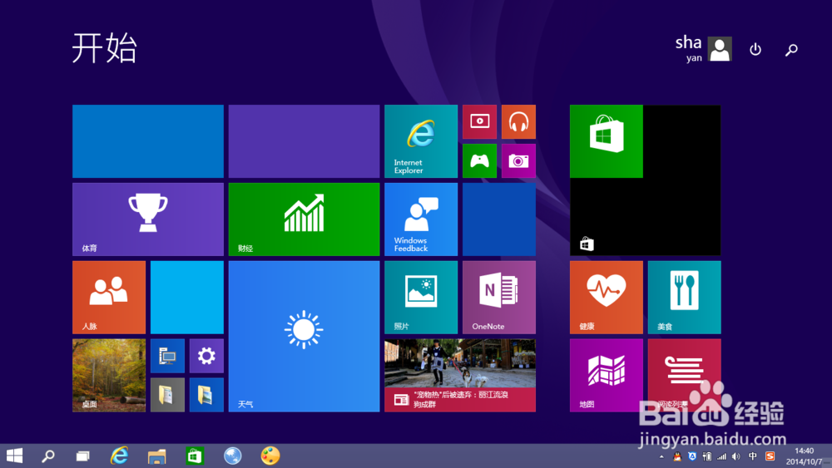Launch the paint palette app on taskbar
832x468 pixels.
click(270, 456)
